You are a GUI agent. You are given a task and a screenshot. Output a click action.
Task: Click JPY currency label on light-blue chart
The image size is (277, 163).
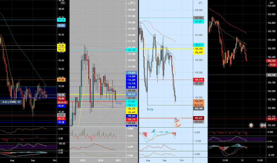(200, 3)
